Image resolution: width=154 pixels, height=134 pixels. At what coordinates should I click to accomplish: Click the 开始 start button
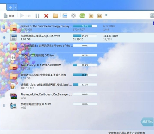(25, 16)
